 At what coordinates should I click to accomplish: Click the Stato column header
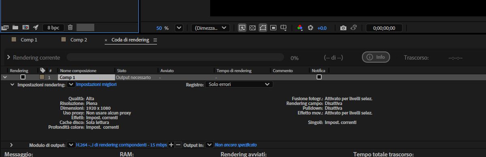tap(122, 70)
